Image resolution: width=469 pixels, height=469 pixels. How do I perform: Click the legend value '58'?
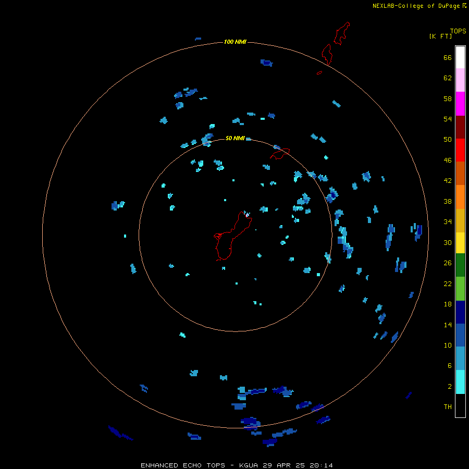(x=448, y=98)
